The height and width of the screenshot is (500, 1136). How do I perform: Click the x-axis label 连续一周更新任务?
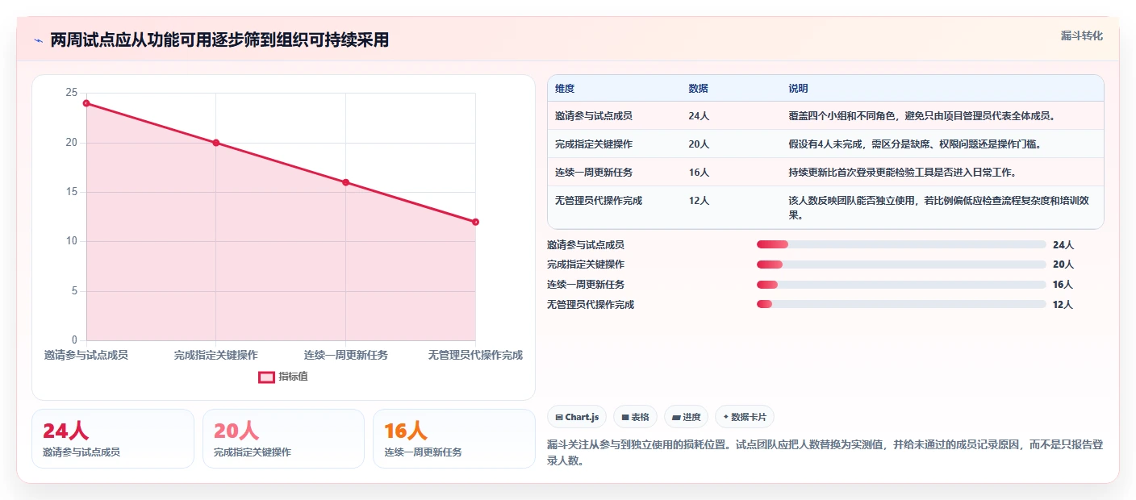345,355
